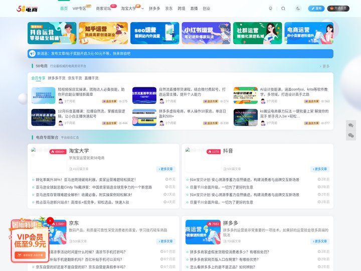Toggle dark mode moon icon
This screenshot has height=271, width=361.
(x=298, y=9)
